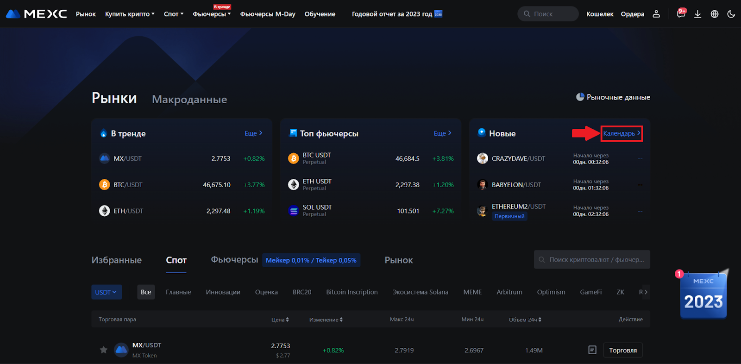The width and height of the screenshot is (741, 364).
Task: Click the Новые section icon
Action: click(x=482, y=132)
